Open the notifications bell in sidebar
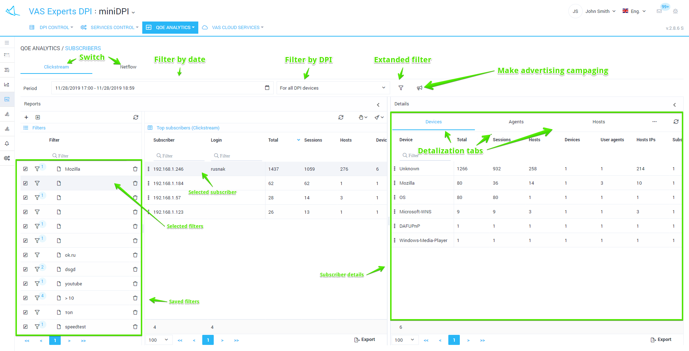 (x=7, y=143)
